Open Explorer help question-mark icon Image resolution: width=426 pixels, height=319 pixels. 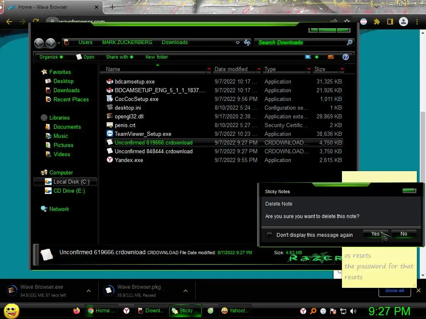[346, 57]
